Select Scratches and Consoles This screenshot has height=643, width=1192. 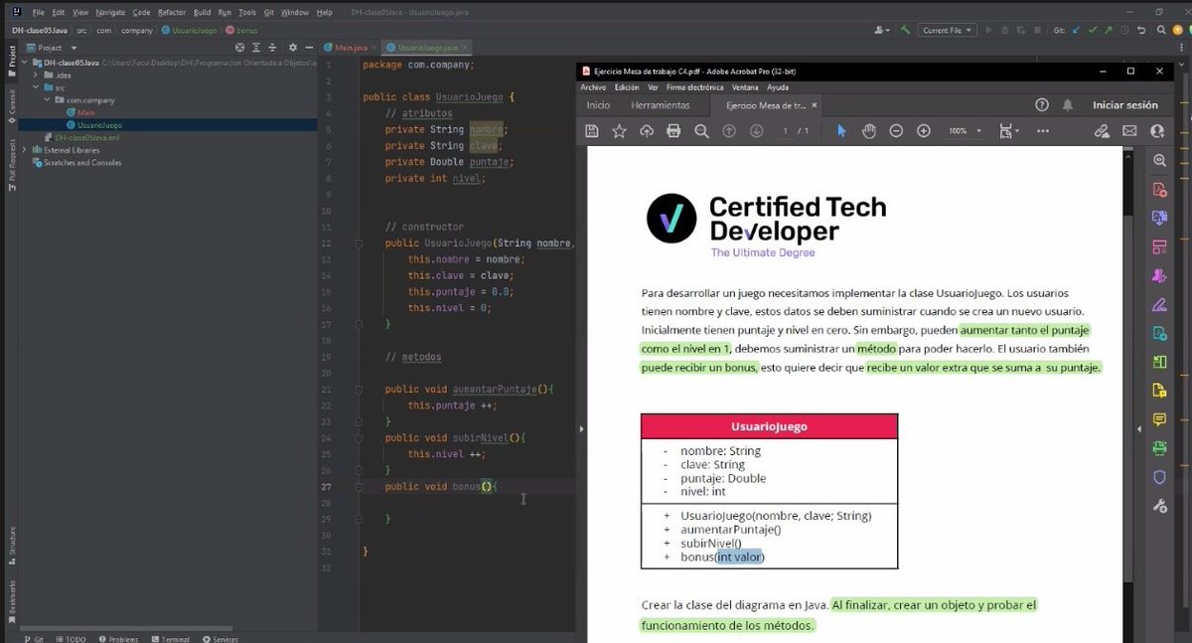click(76, 163)
